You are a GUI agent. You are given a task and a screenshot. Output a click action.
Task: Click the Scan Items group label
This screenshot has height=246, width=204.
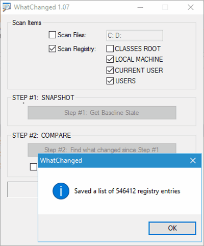(x=27, y=22)
